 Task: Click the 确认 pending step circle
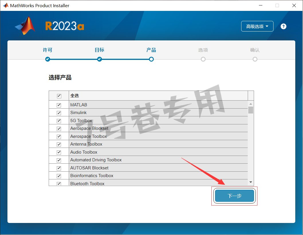coord(255,59)
